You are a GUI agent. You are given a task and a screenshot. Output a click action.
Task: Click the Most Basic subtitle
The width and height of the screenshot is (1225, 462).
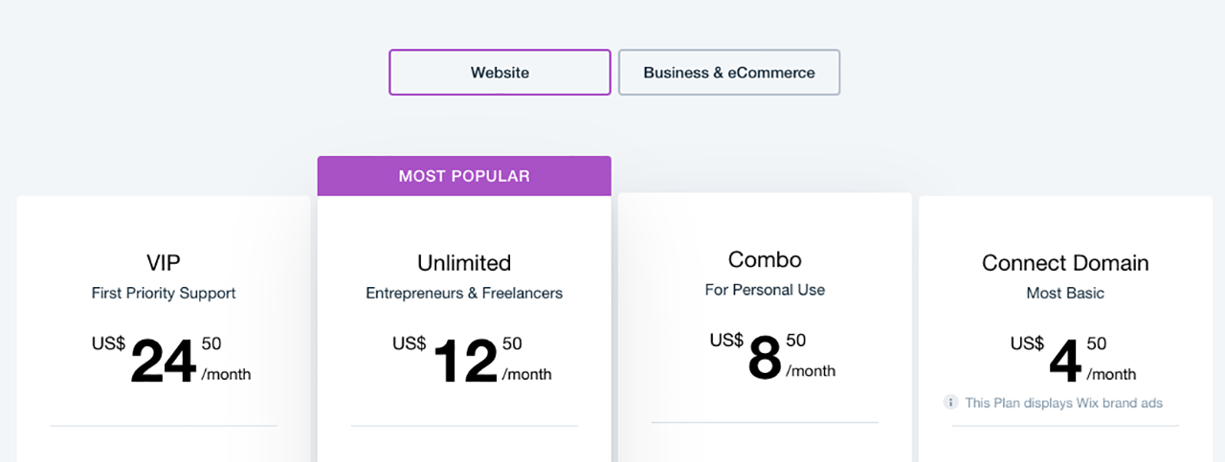pyautogui.click(x=1065, y=293)
